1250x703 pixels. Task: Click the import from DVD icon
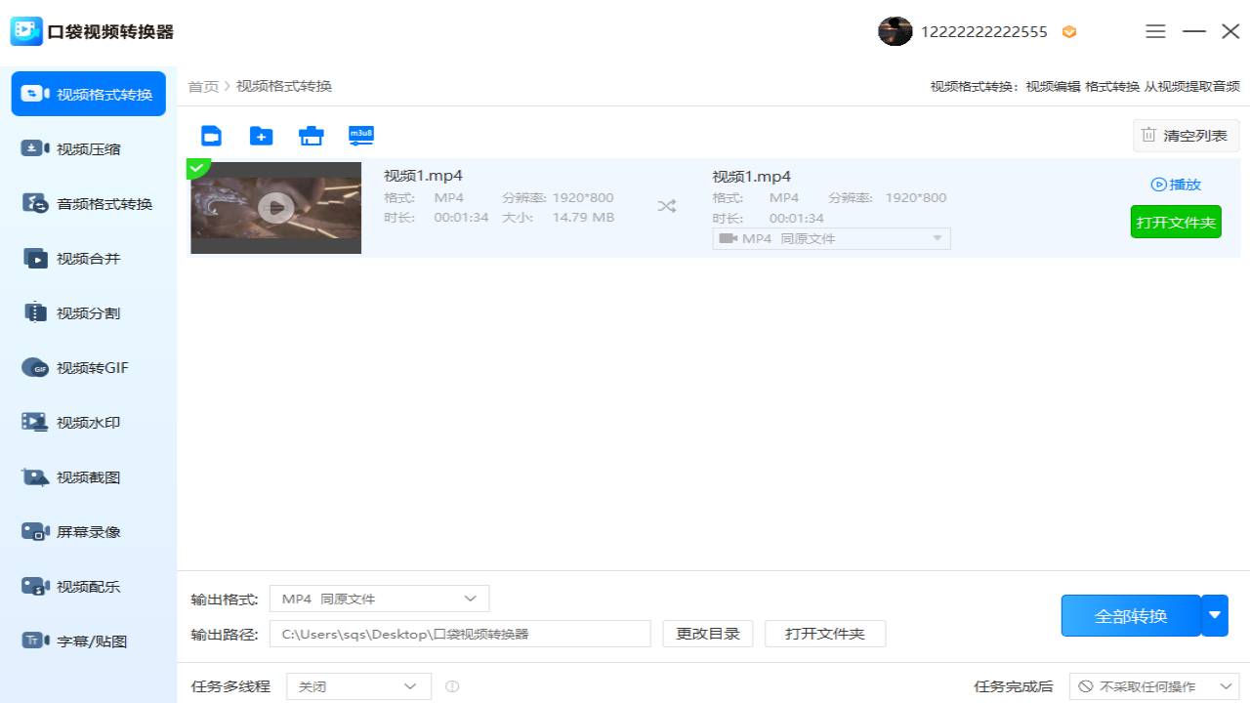click(x=311, y=136)
